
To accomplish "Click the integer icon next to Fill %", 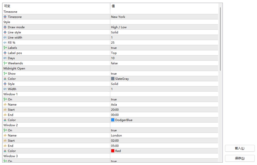I will (5, 43).
